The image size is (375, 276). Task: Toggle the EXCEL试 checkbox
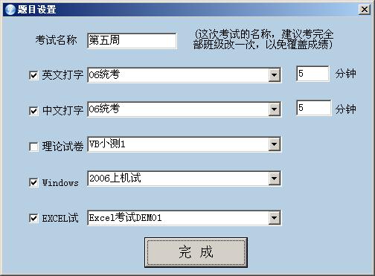click(33, 218)
